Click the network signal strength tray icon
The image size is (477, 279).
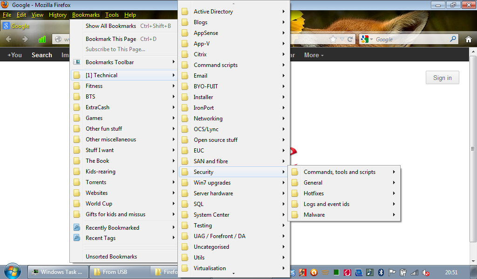coord(414,272)
